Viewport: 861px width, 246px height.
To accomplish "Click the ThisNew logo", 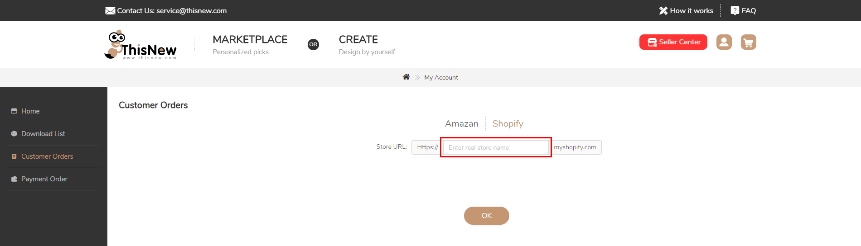I will [x=140, y=45].
